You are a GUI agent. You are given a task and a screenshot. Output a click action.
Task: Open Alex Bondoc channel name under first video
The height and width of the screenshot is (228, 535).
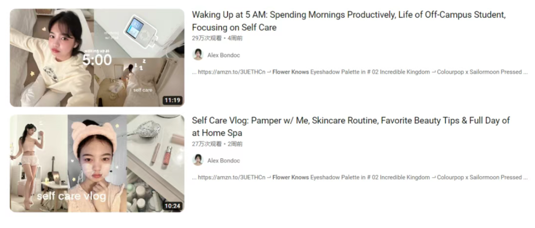tap(223, 55)
